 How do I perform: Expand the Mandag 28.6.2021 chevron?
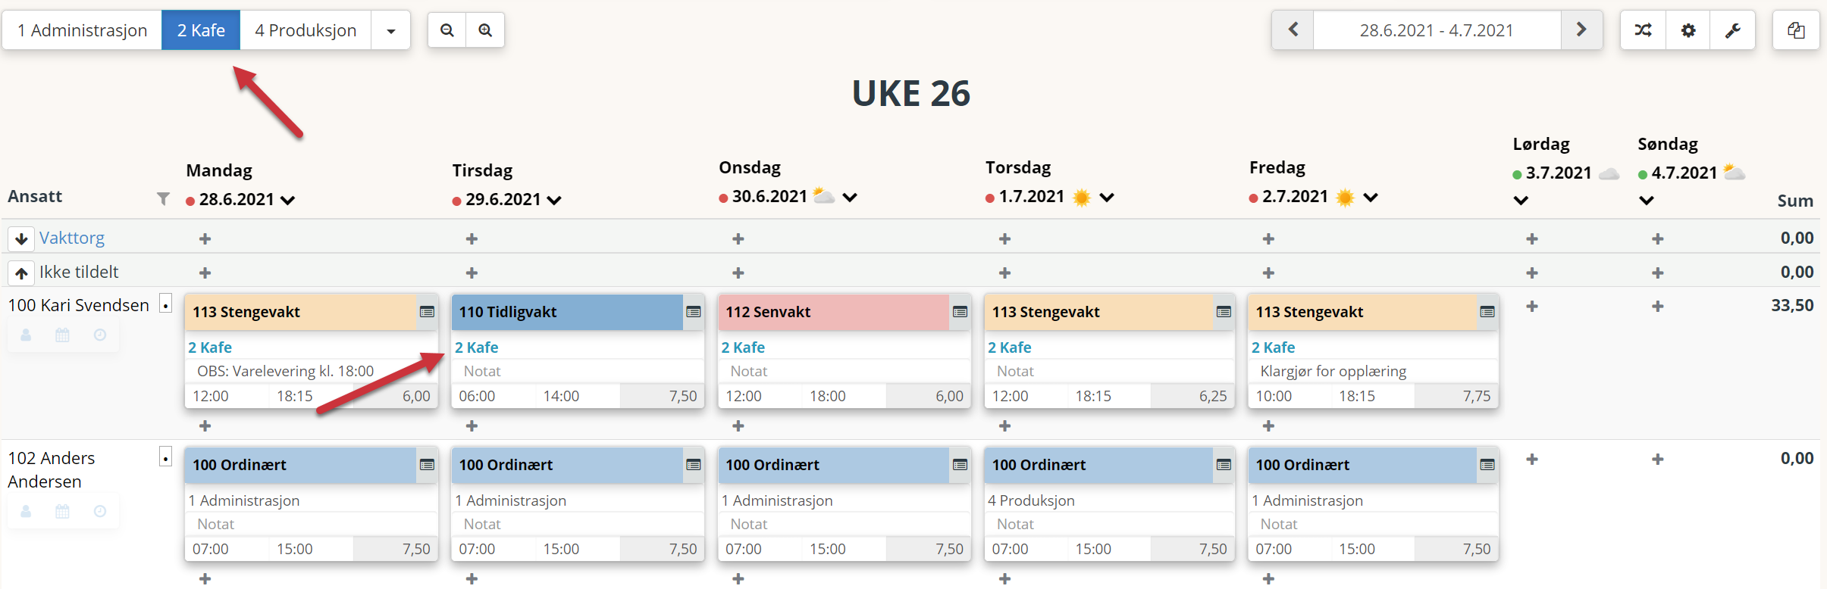287,200
